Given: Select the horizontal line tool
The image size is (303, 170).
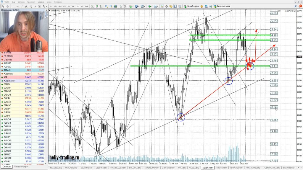Looking at the screenshot, I should click(x=18, y=6).
